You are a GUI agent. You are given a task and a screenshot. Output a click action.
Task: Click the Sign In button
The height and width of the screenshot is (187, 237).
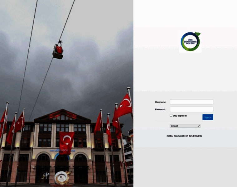point(208,117)
